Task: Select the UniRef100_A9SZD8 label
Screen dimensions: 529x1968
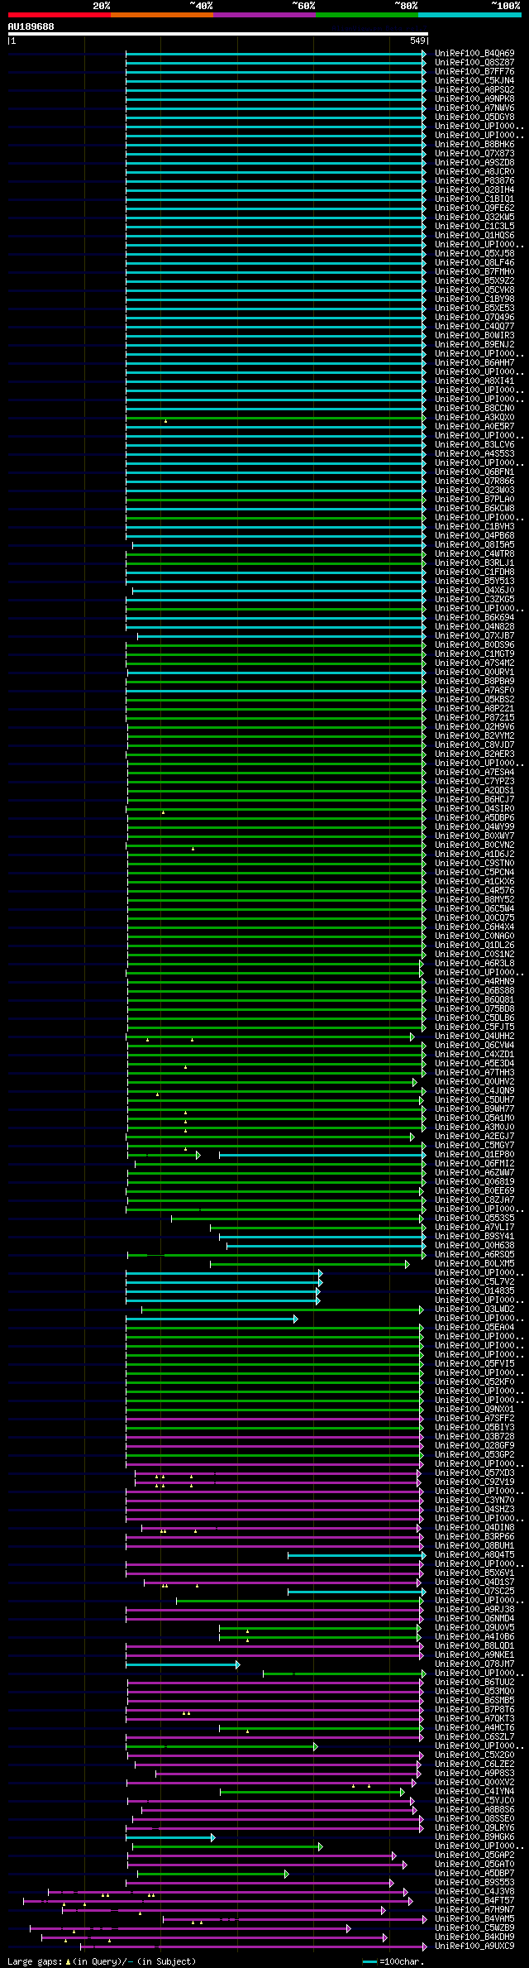Action: click(x=474, y=163)
